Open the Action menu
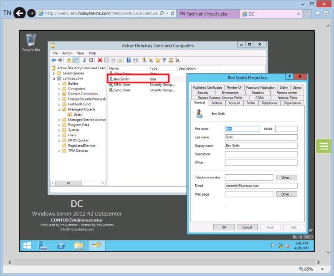This screenshot has width=334, height=276. pyautogui.click(x=67, y=53)
